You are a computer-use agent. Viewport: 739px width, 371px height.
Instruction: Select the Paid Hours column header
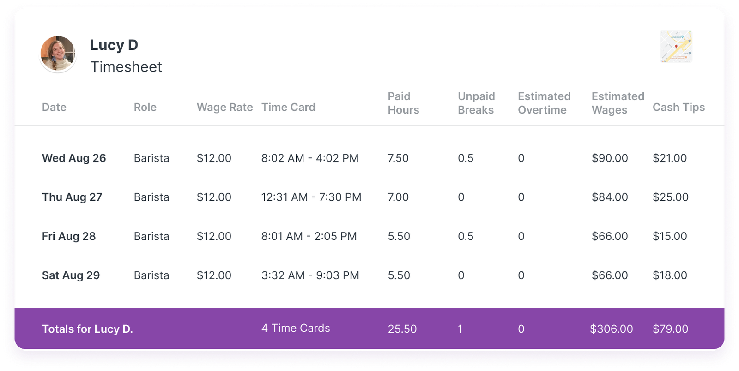403,103
